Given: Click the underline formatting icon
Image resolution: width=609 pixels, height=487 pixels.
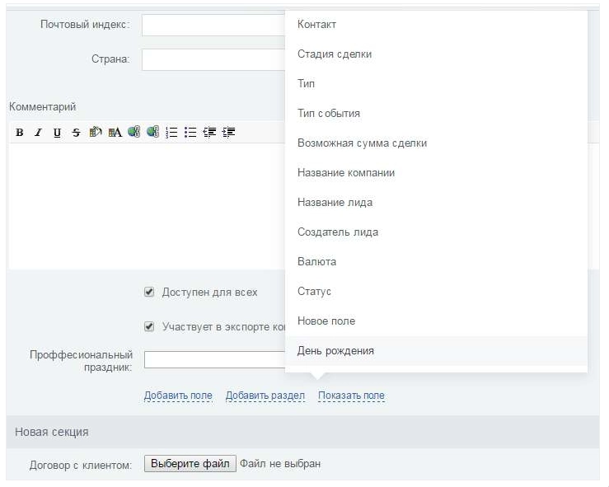Looking at the screenshot, I should [x=57, y=132].
